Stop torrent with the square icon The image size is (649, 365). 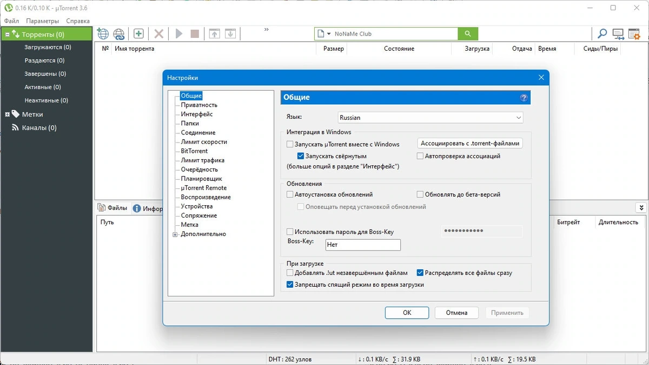point(195,33)
